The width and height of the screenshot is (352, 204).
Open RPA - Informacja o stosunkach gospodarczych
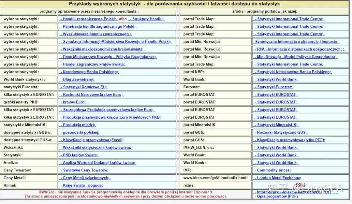click(x=299, y=50)
